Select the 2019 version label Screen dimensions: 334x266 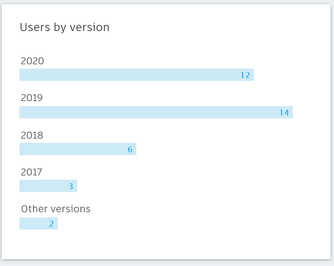pos(32,98)
